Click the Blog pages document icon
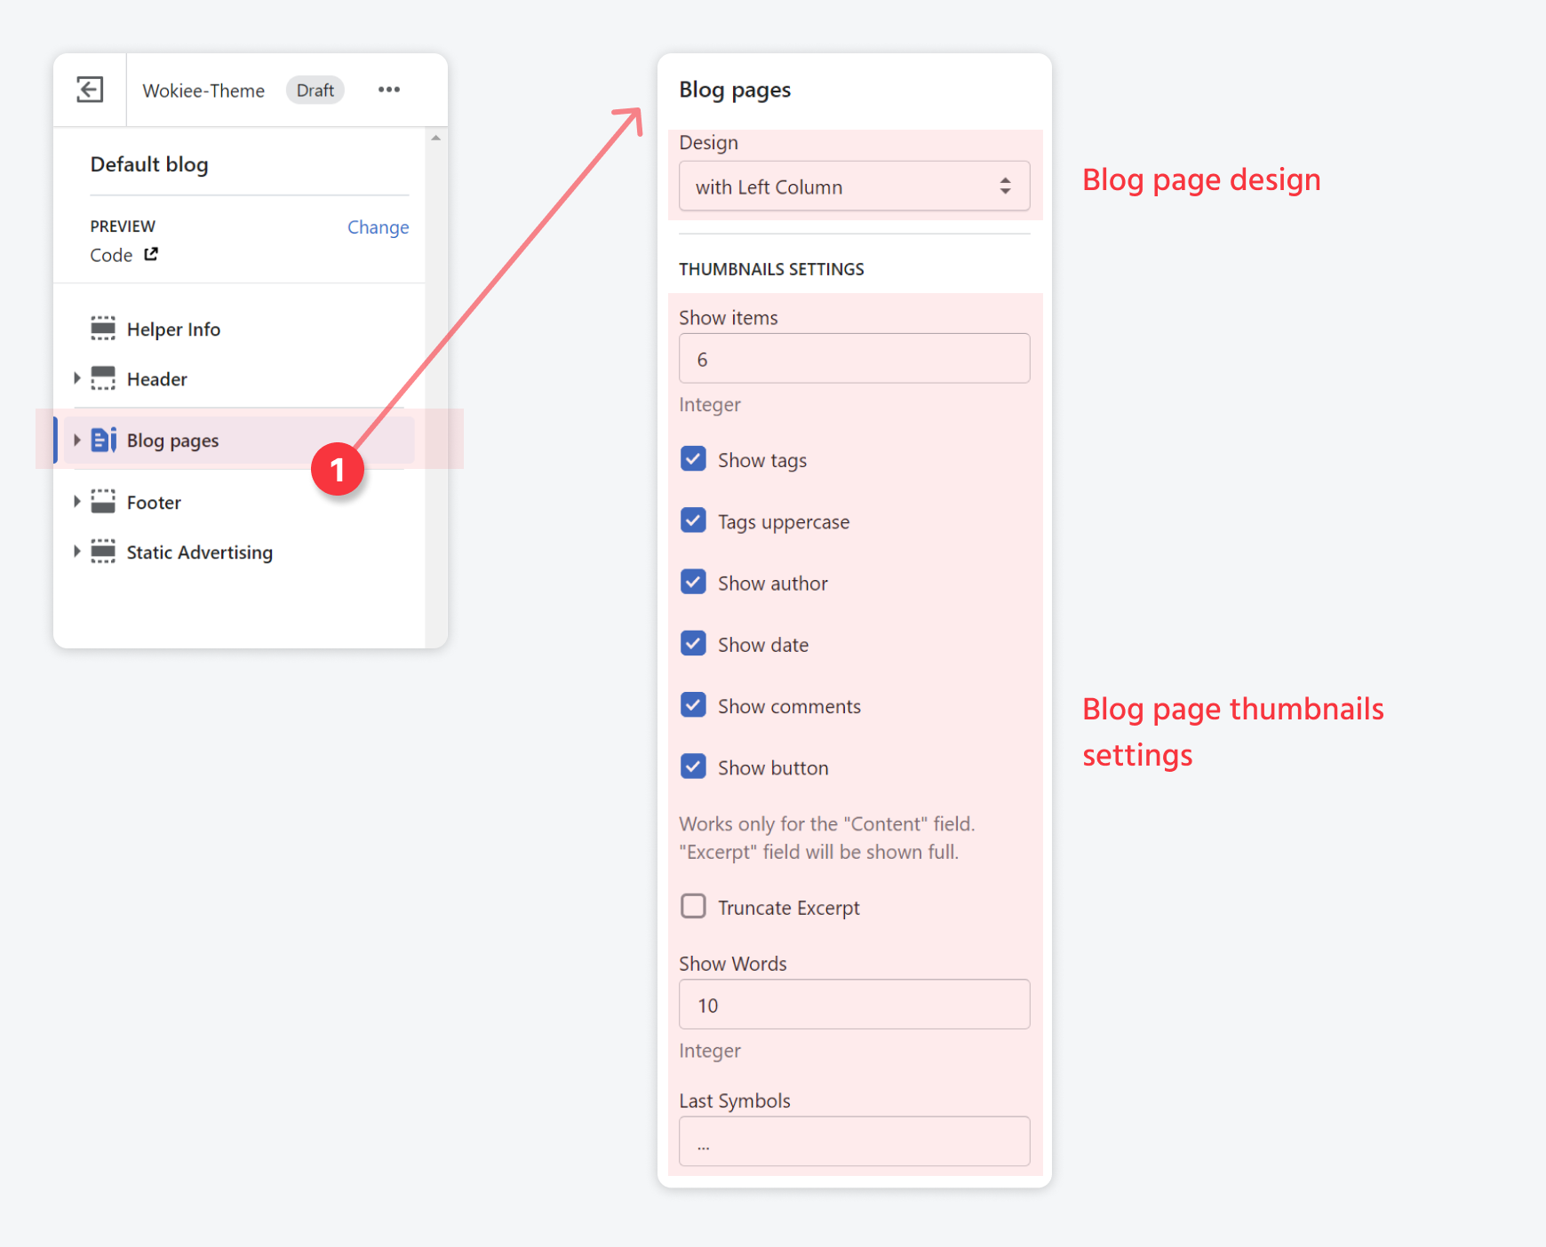Viewport: 1546px width, 1247px height. [x=103, y=440]
